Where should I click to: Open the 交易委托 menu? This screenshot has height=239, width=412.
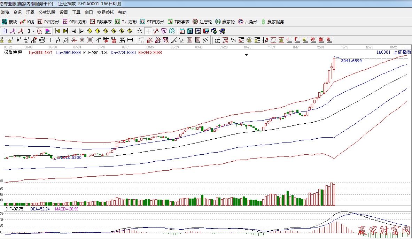(x=105, y=12)
